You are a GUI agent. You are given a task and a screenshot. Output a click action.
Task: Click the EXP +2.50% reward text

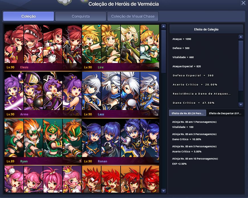click(x=179, y=164)
